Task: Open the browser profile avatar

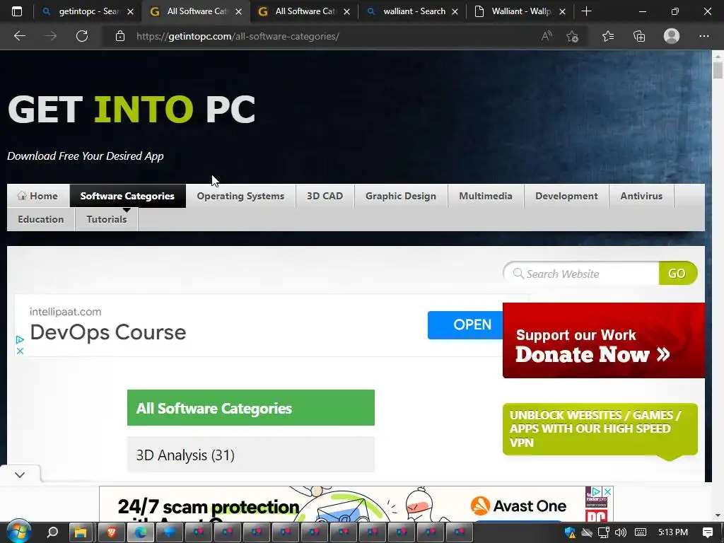Action: point(672,36)
